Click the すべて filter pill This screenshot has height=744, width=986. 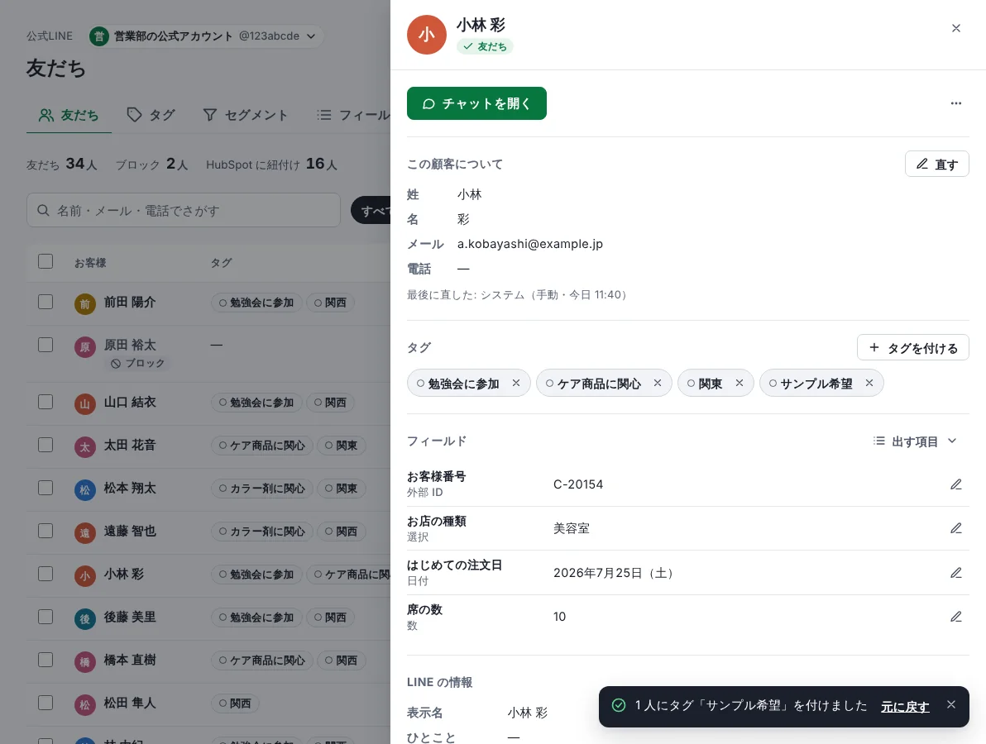point(371,211)
